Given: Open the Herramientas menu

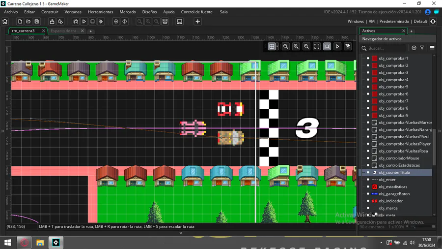Looking at the screenshot, I should coord(100,12).
